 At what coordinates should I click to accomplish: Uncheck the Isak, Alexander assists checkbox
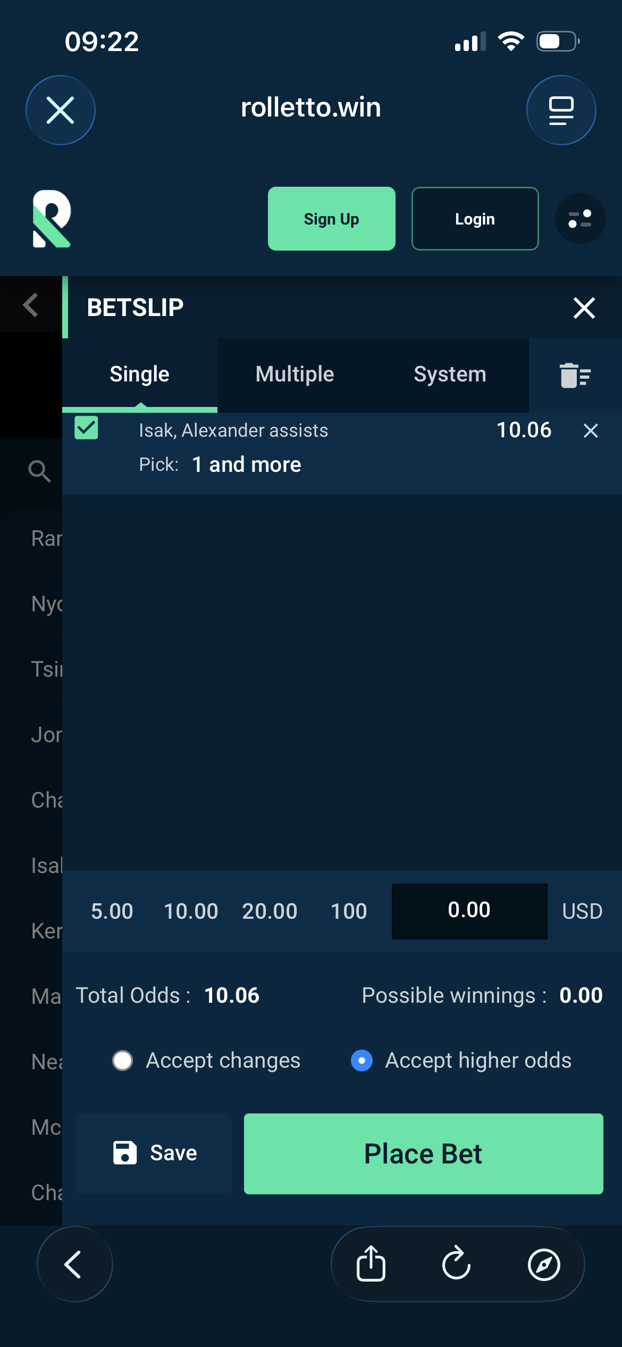tap(86, 428)
